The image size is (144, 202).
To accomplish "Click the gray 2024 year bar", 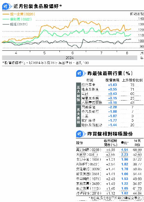I will click(70, 58).
